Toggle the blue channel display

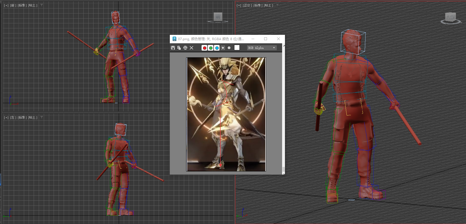tap(217, 48)
